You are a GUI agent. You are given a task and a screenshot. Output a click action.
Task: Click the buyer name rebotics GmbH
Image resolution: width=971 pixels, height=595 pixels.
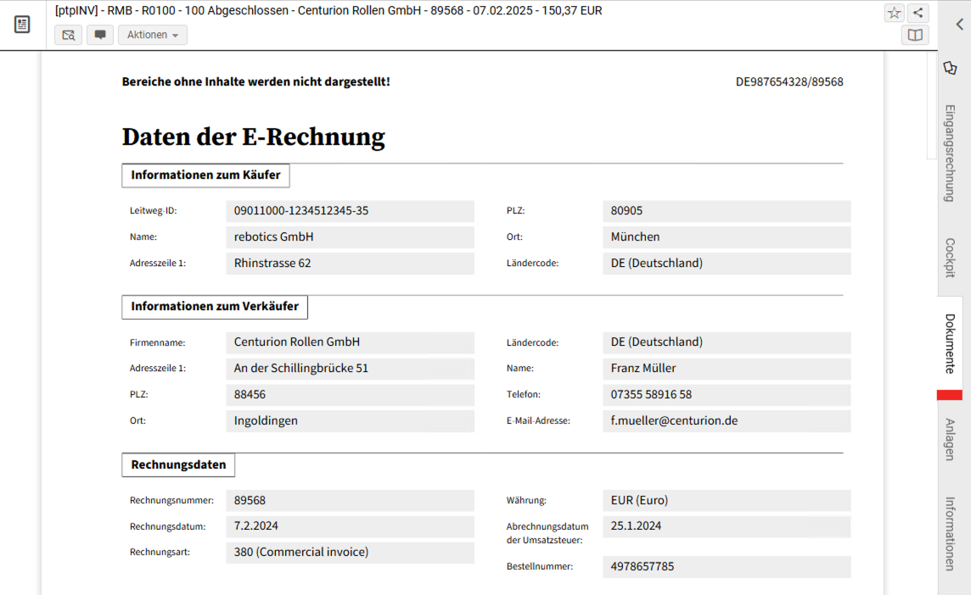tap(350, 236)
